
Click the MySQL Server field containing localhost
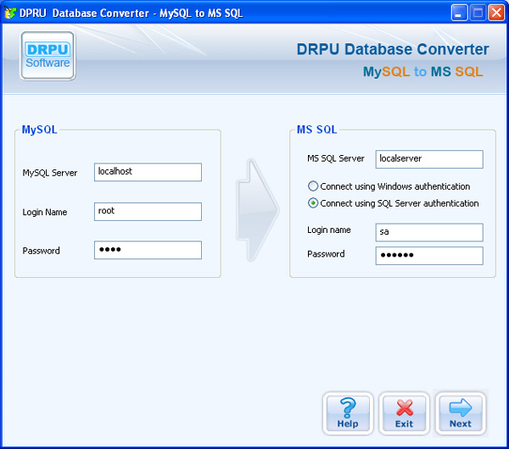point(148,172)
